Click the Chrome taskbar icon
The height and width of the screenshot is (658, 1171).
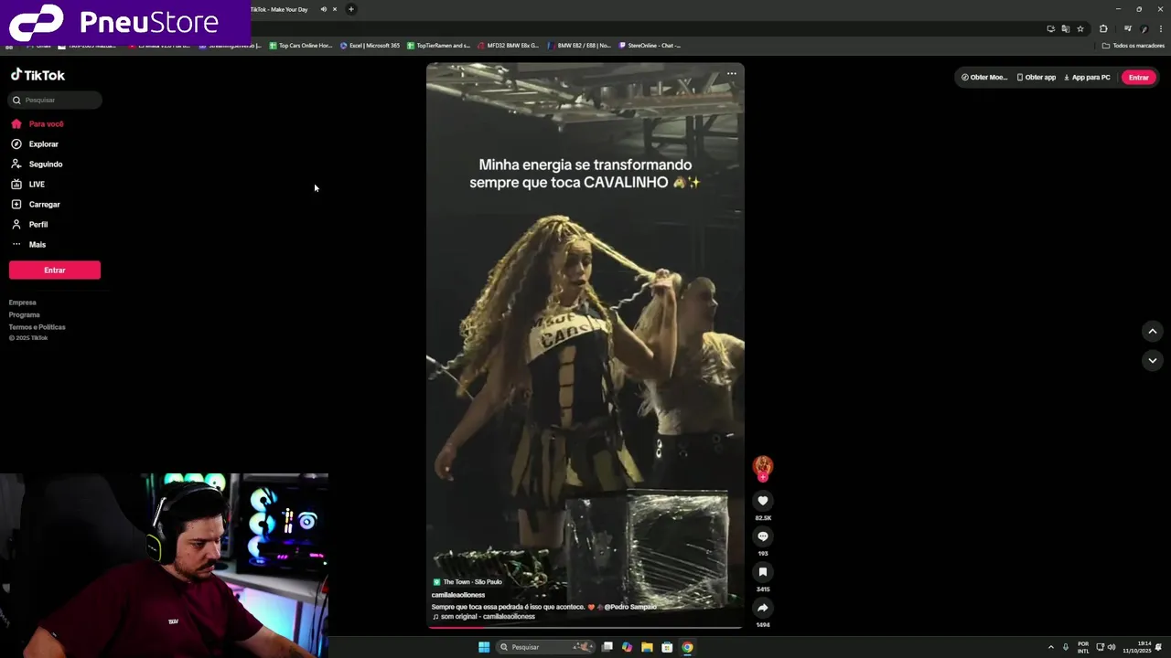687,647
